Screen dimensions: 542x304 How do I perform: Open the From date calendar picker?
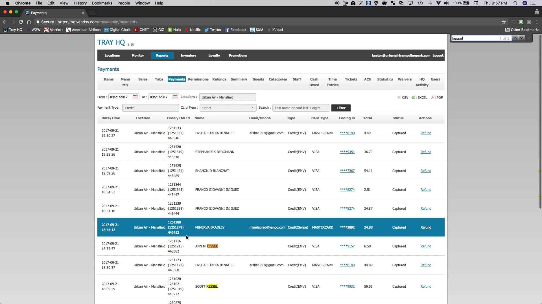(x=135, y=97)
